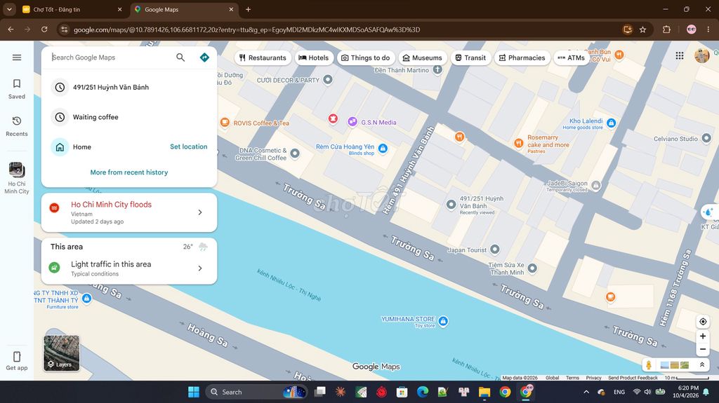Click the address bar URL
Screen dimensions: 719x403
(246, 29)
